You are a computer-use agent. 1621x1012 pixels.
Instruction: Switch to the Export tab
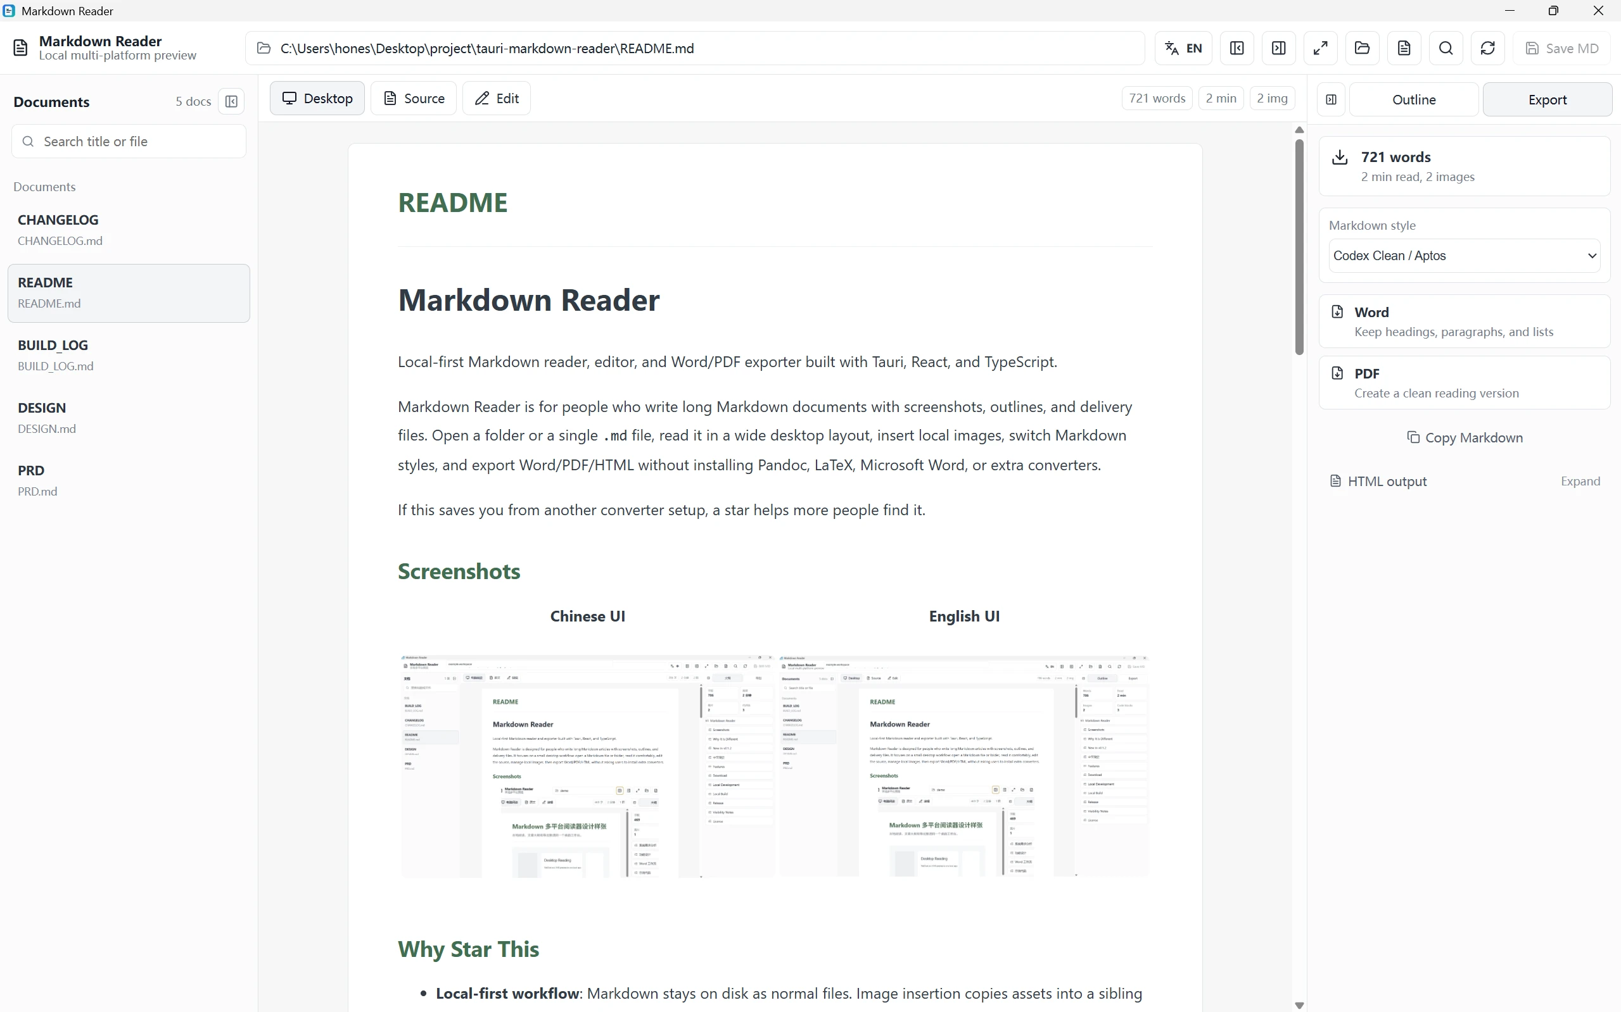1548,100
